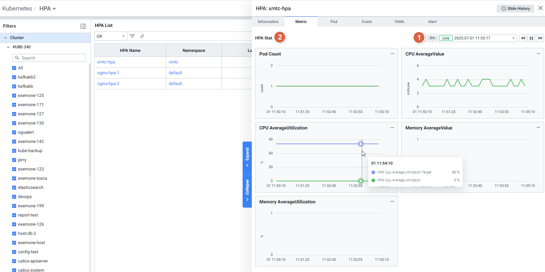Click the fast-forward time button
Screen dimensions: 545x272
tap(540, 38)
